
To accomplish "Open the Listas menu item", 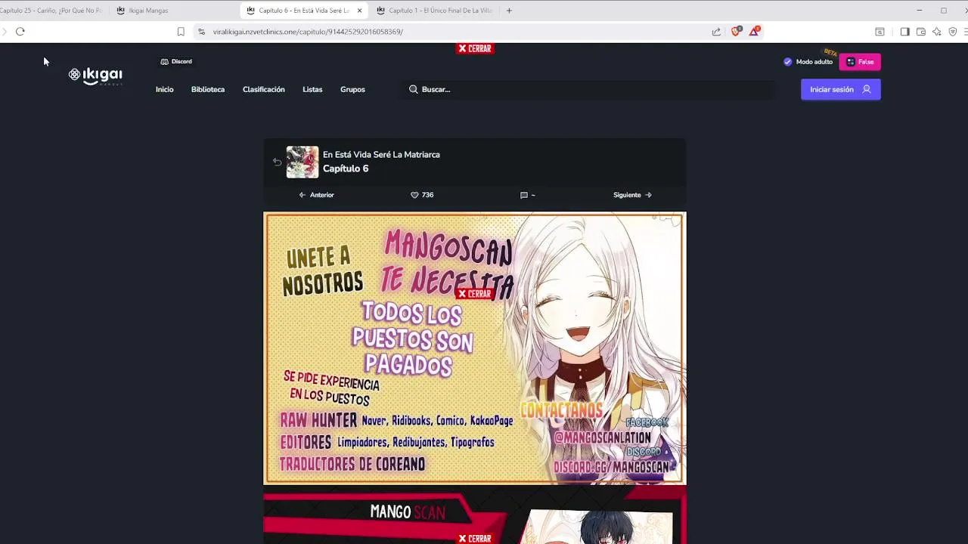I will click(x=312, y=89).
